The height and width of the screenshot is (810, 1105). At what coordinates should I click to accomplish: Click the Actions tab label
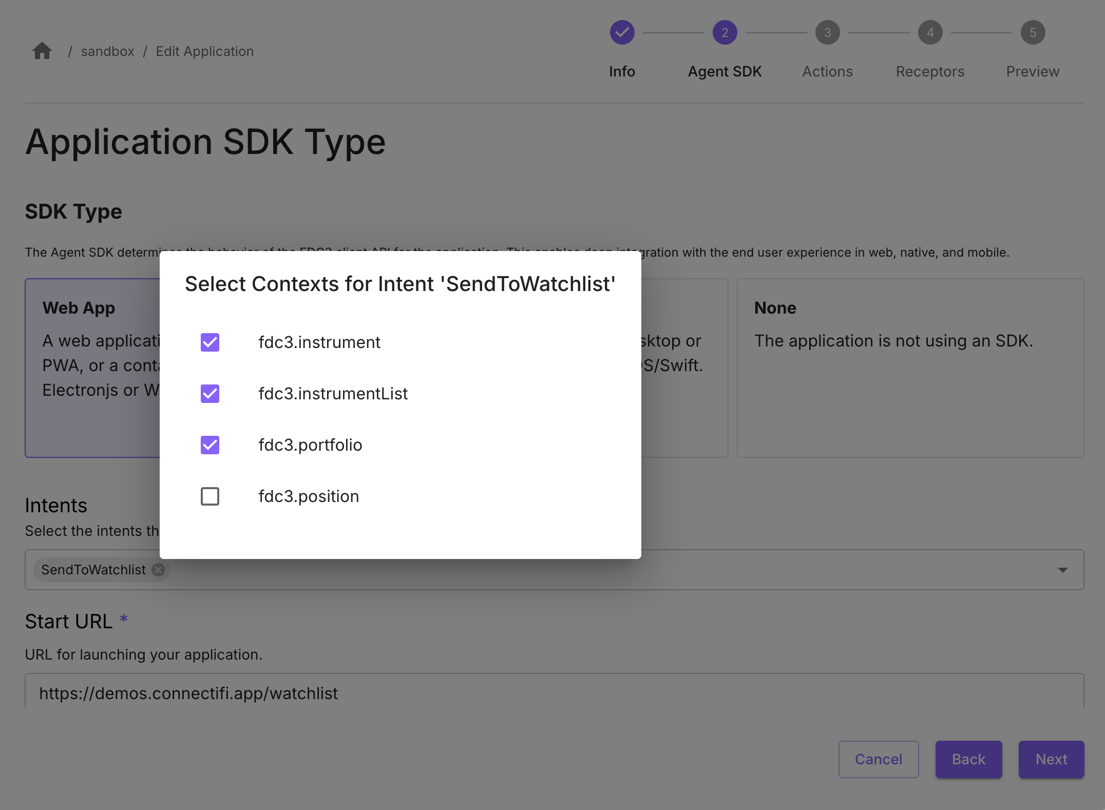[827, 71]
